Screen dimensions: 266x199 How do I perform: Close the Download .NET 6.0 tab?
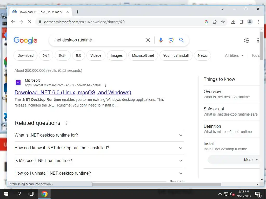(68, 12)
